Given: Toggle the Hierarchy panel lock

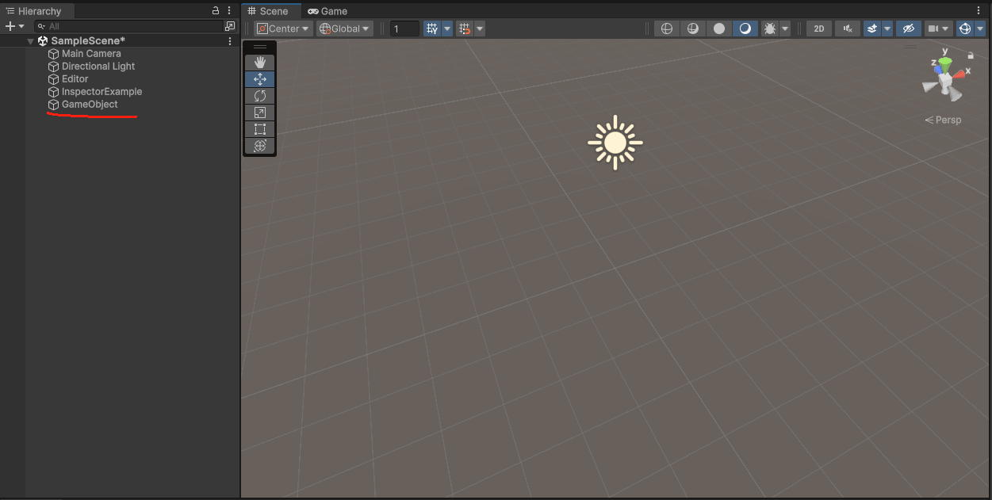Looking at the screenshot, I should tap(216, 11).
